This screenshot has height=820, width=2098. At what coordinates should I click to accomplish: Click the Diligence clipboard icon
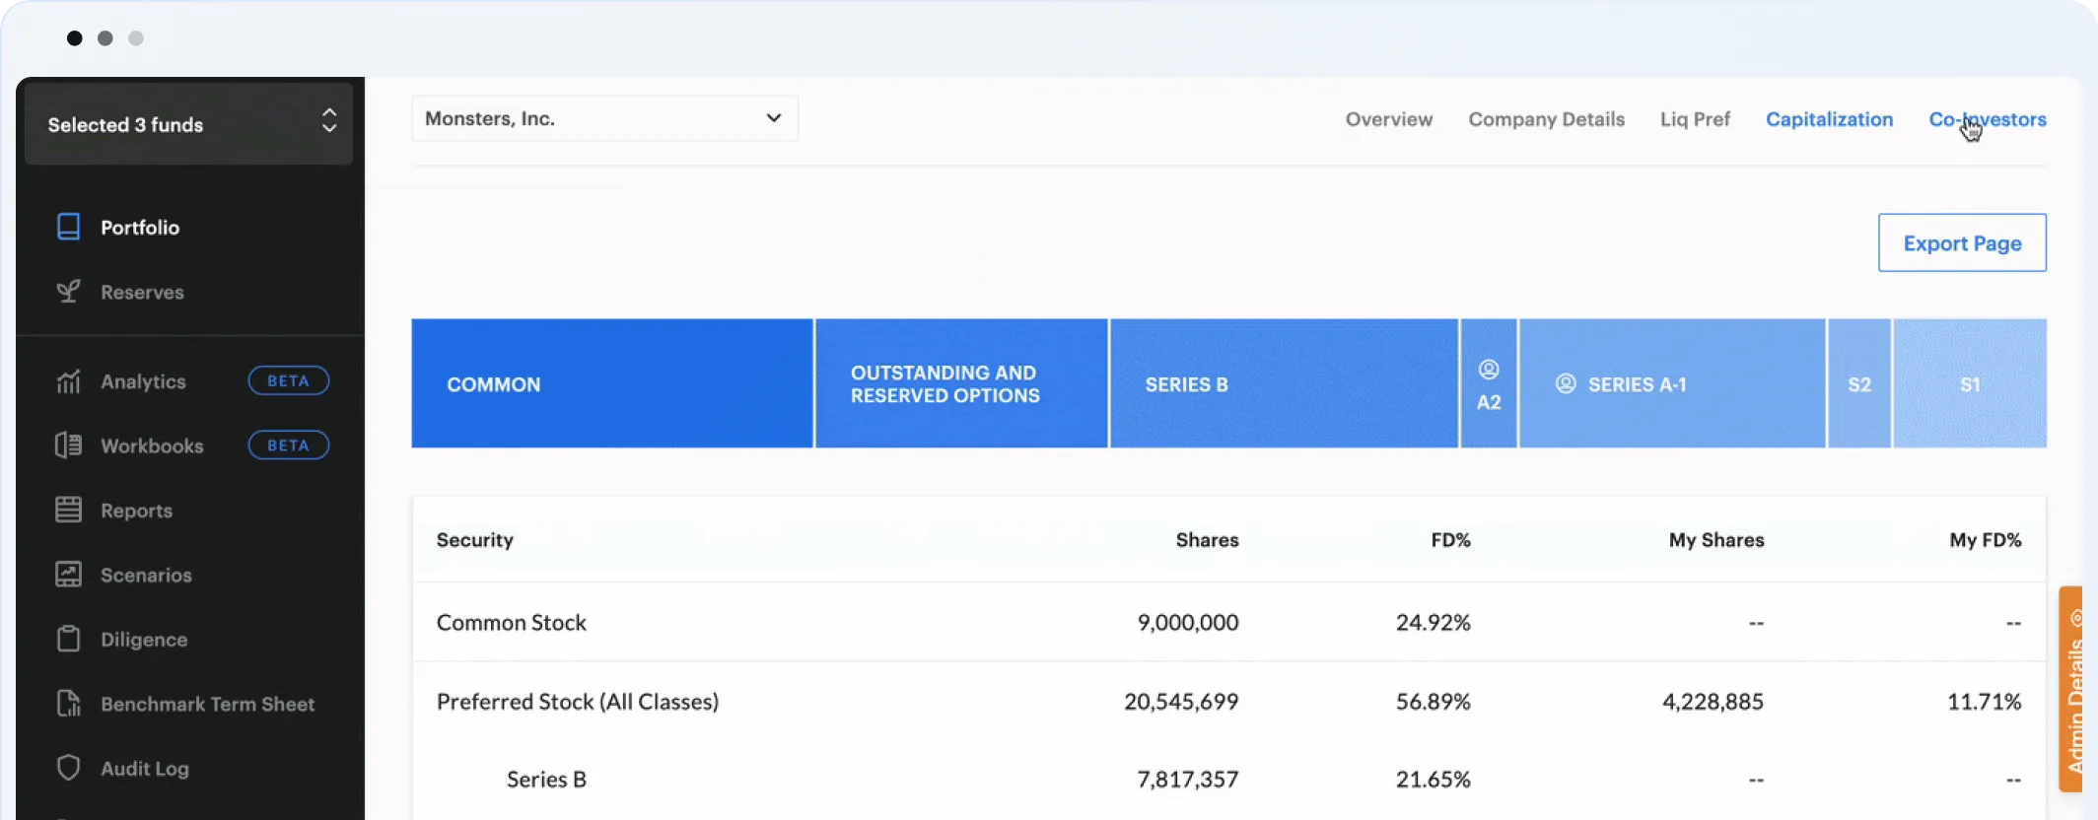tap(68, 640)
